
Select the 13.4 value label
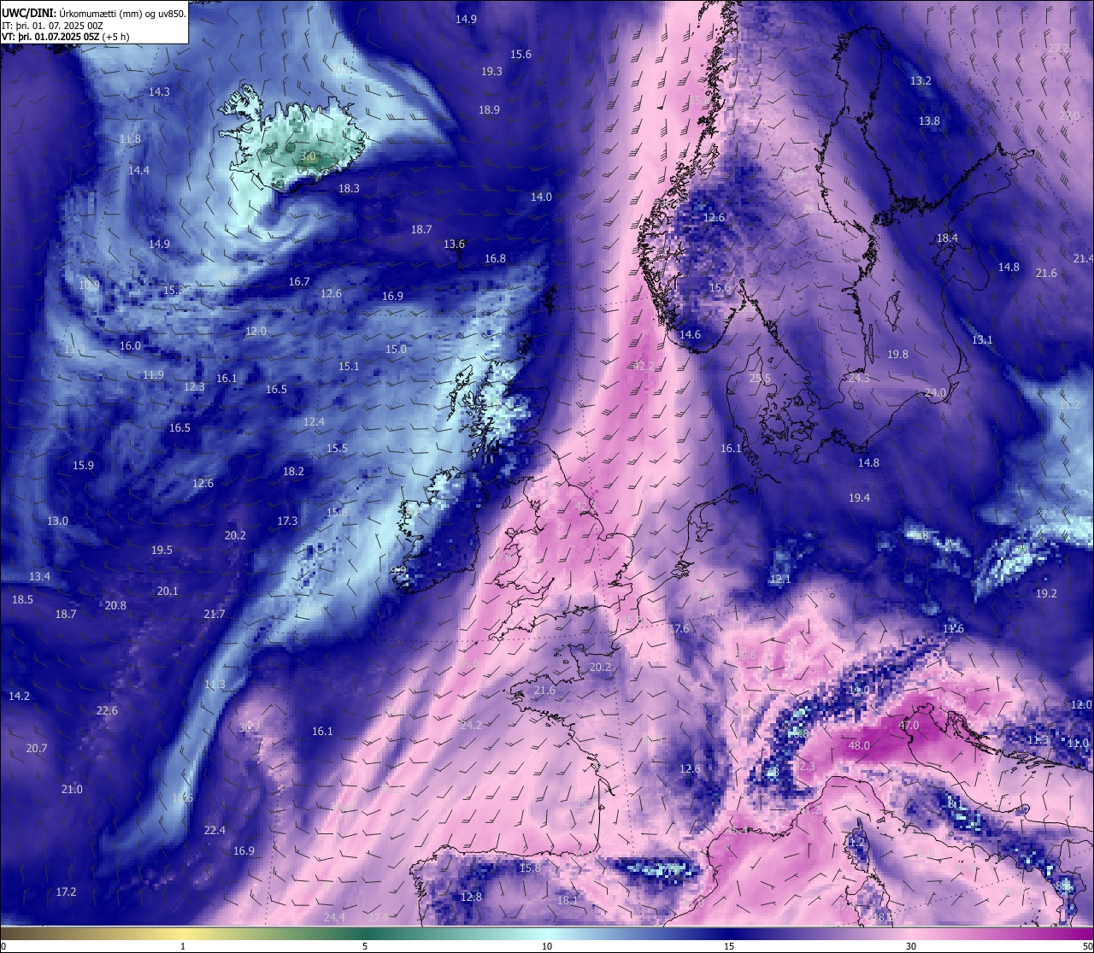pyautogui.click(x=39, y=576)
